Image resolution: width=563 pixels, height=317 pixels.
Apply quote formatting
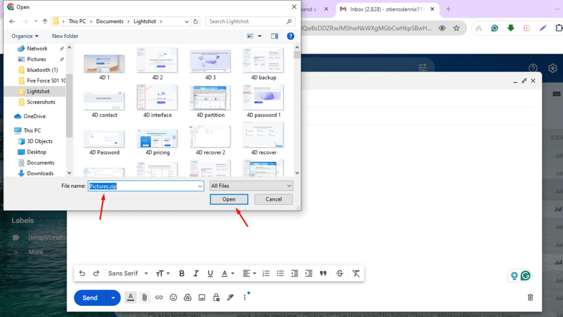323,274
